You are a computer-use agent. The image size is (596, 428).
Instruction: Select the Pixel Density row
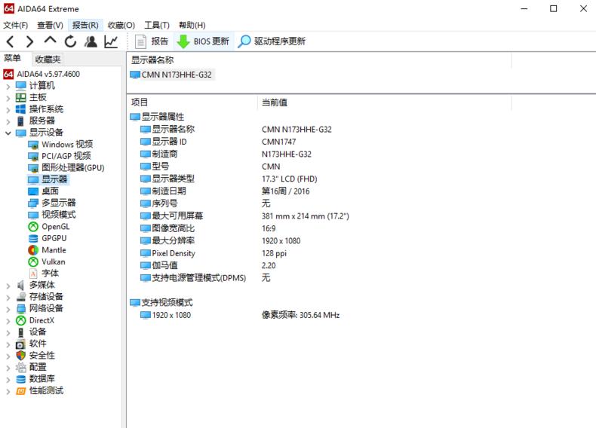(214, 253)
